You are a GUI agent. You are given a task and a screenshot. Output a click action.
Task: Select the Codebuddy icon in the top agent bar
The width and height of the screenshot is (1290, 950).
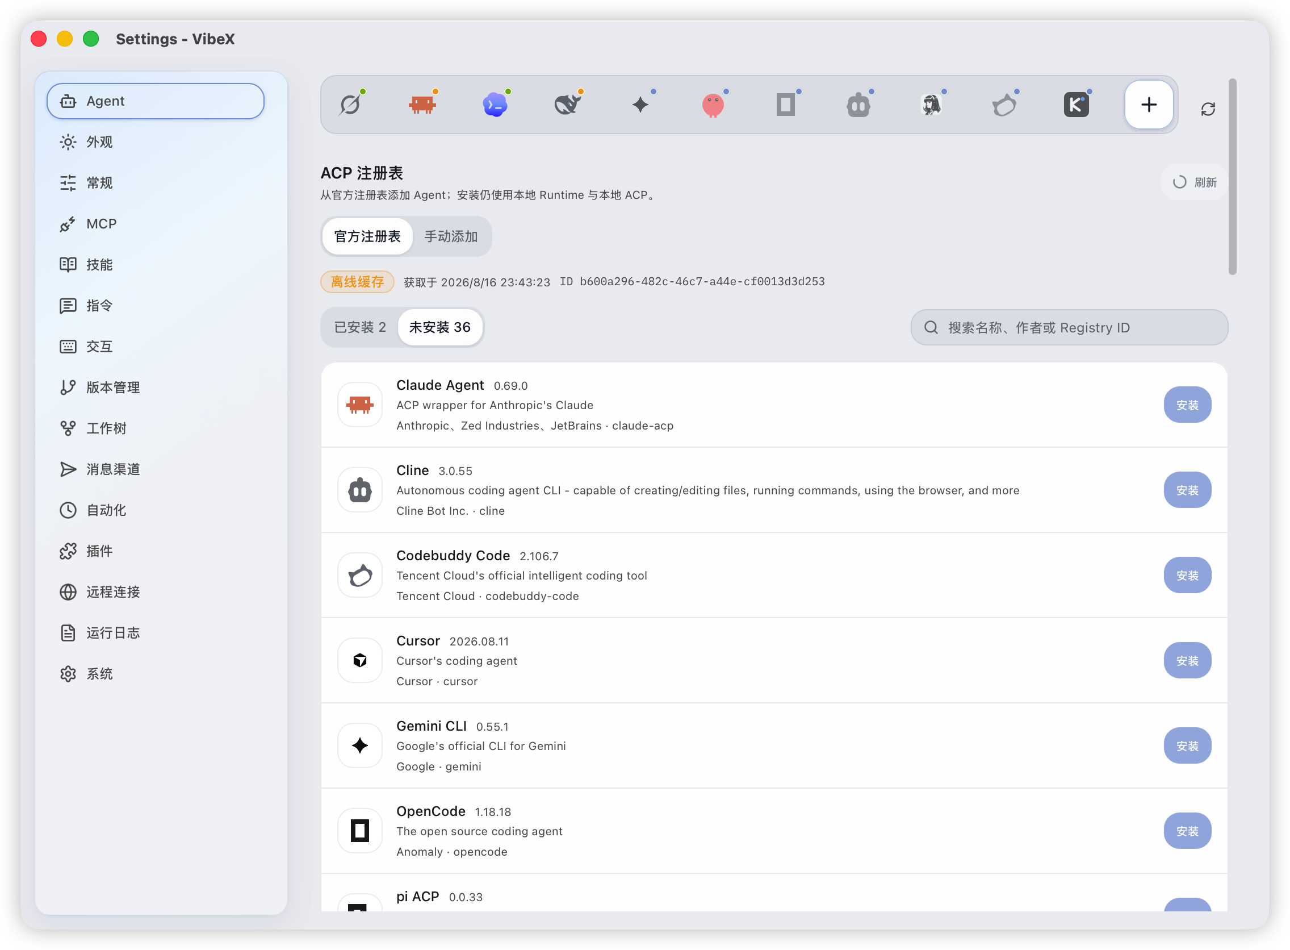tap(1004, 105)
